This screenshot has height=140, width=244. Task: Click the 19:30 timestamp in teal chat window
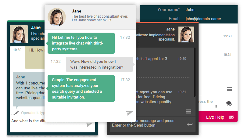pos(17,50)
